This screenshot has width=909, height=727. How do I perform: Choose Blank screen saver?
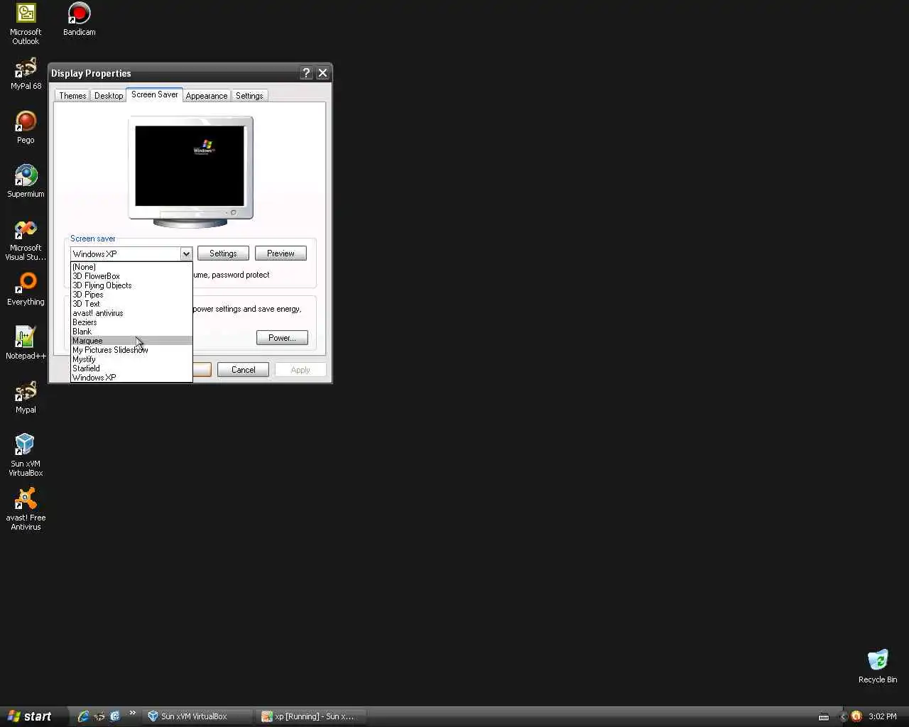[131, 332]
